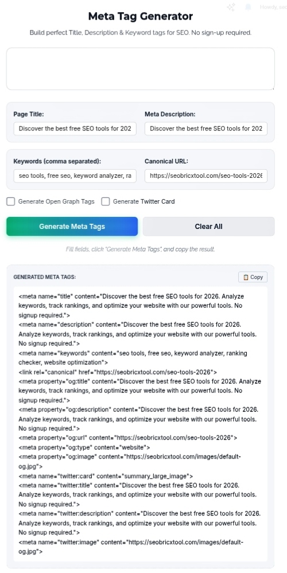Select the Canonical URL input field
The width and height of the screenshot is (287, 573).
[206, 176]
